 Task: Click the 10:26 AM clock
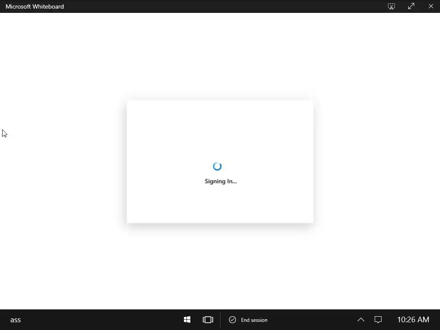click(x=413, y=320)
